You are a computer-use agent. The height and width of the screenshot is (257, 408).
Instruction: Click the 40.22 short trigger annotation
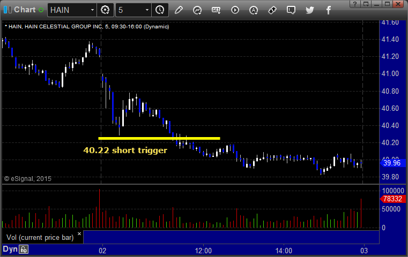pos(125,150)
